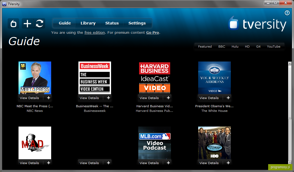View Details for Harvard Business Video
Image resolution: width=294 pixels, height=172 pixels.
149,98
